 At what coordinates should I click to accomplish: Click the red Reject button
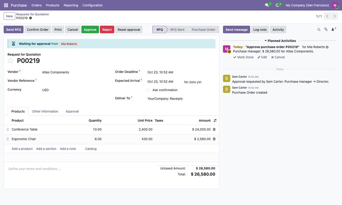tap(107, 30)
